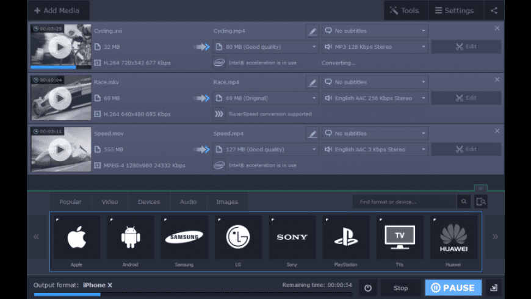Remove Cycling.avi from the list
531x299 pixels.
coord(497,29)
